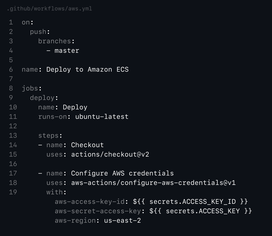Click line number 1 in the gutter
Viewport: 272px width, 236px height.
tap(11, 22)
